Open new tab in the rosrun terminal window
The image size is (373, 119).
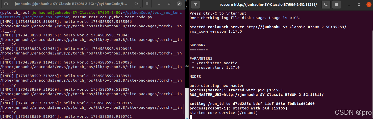click(x=6, y=4)
